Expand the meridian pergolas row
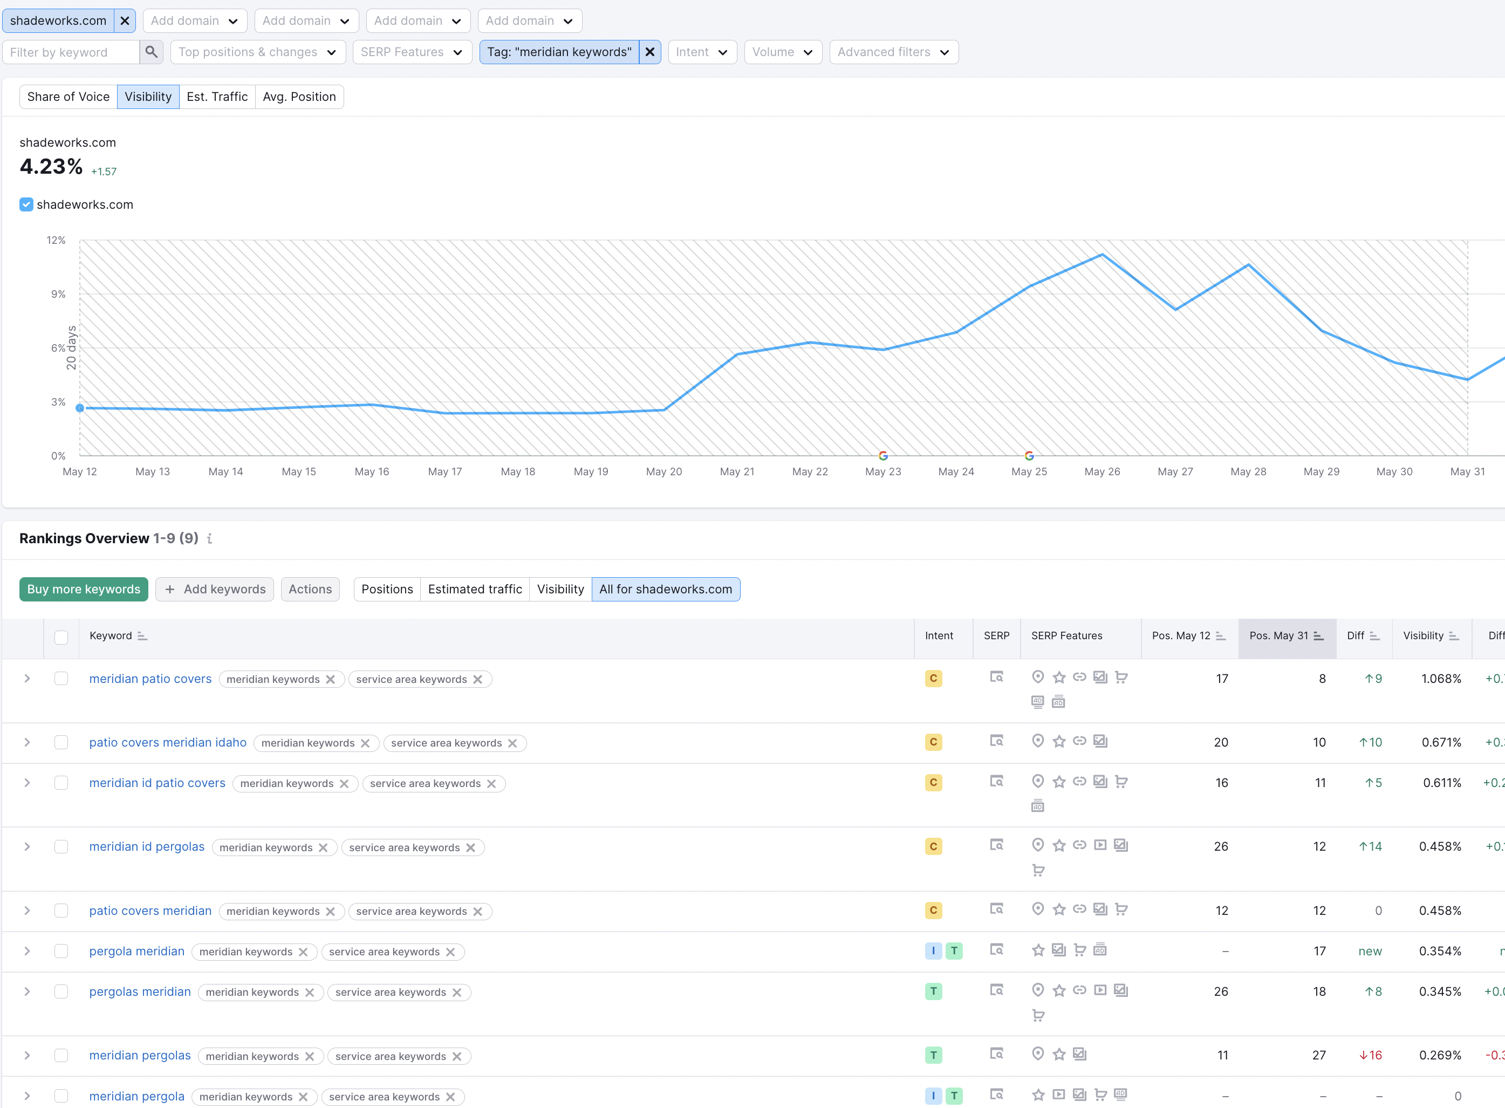Image resolution: width=1505 pixels, height=1108 pixels. click(27, 1056)
